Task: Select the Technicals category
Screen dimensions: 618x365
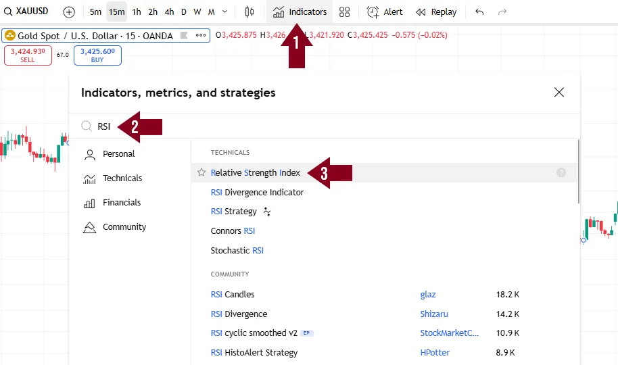Action: pos(122,178)
